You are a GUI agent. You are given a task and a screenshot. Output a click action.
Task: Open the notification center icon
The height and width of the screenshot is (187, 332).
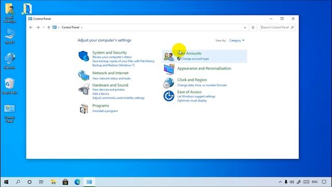click(x=324, y=182)
